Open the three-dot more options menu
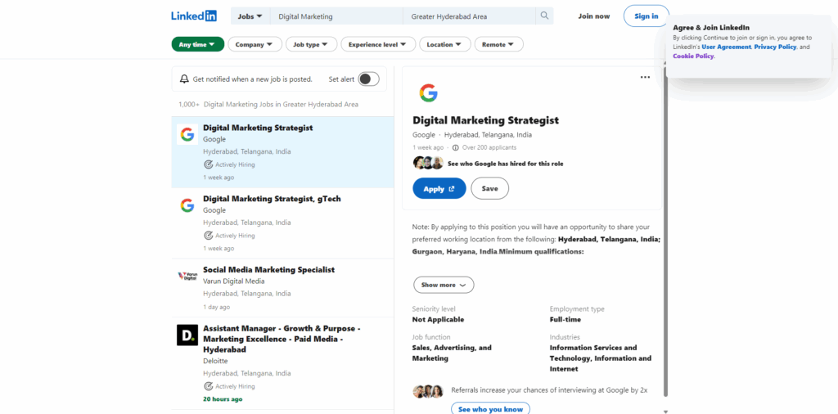The height and width of the screenshot is (414, 838). pyautogui.click(x=645, y=78)
